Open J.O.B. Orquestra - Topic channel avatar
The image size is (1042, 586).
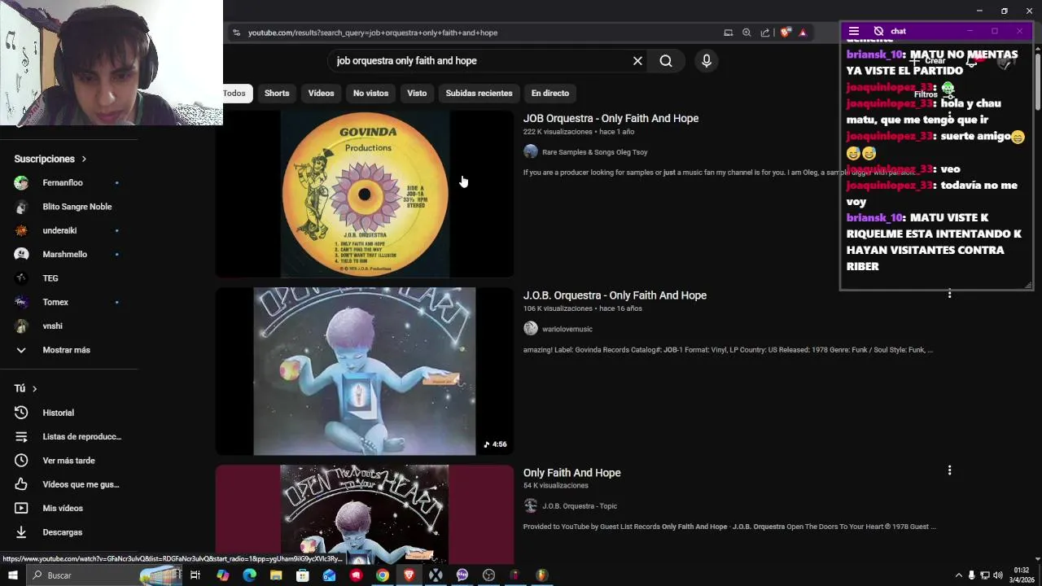tap(531, 505)
